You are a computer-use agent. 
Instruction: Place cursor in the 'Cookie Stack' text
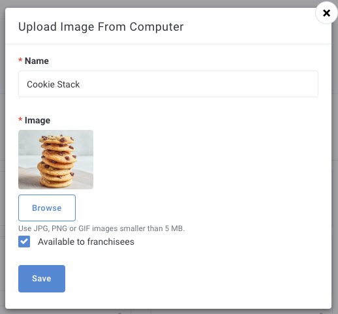[x=54, y=84]
